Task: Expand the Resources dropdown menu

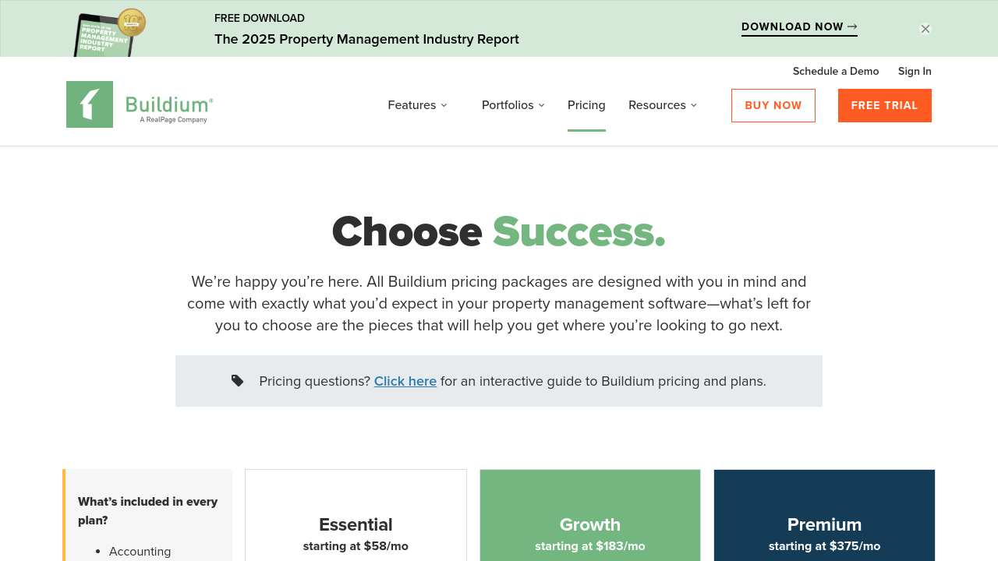Action: [x=663, y=105]
